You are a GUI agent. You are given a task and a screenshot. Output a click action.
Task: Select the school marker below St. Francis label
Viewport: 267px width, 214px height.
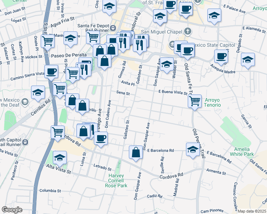coord(160,17)
